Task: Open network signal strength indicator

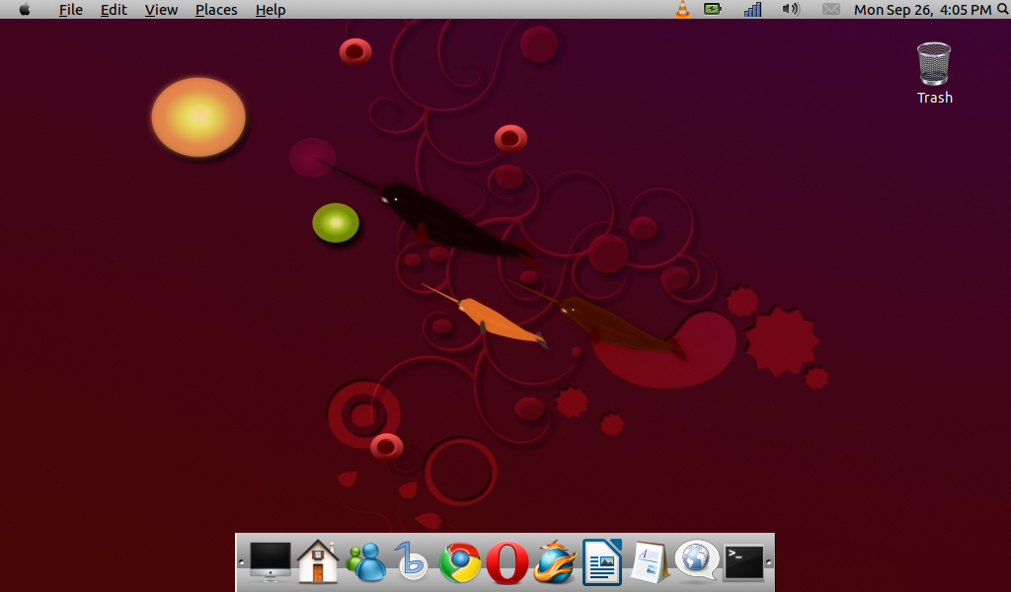Action: pyautogui.click(x=752, y=9)
